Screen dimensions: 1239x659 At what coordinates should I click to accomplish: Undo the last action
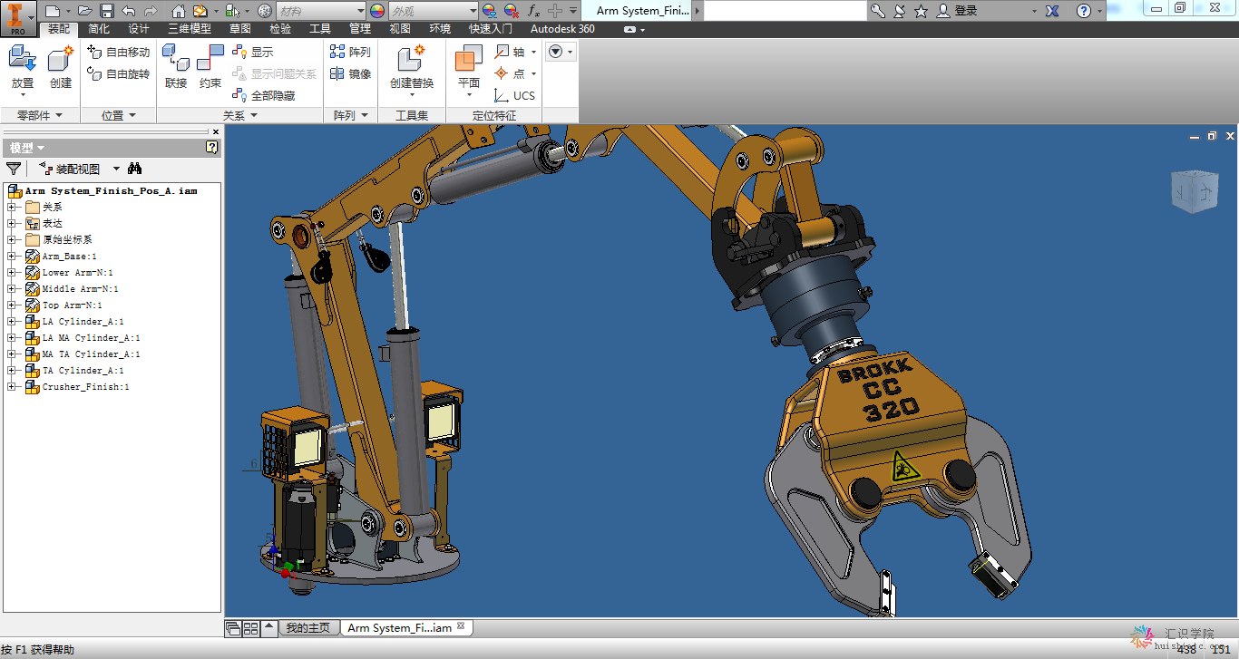click(128, 11)
